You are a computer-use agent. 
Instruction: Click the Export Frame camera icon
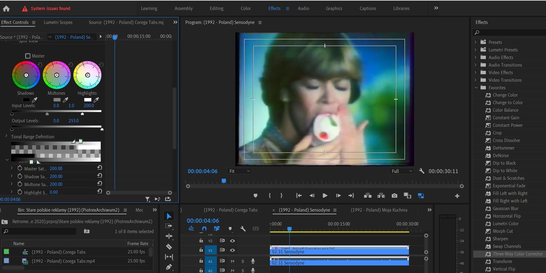tap(394, 196)
